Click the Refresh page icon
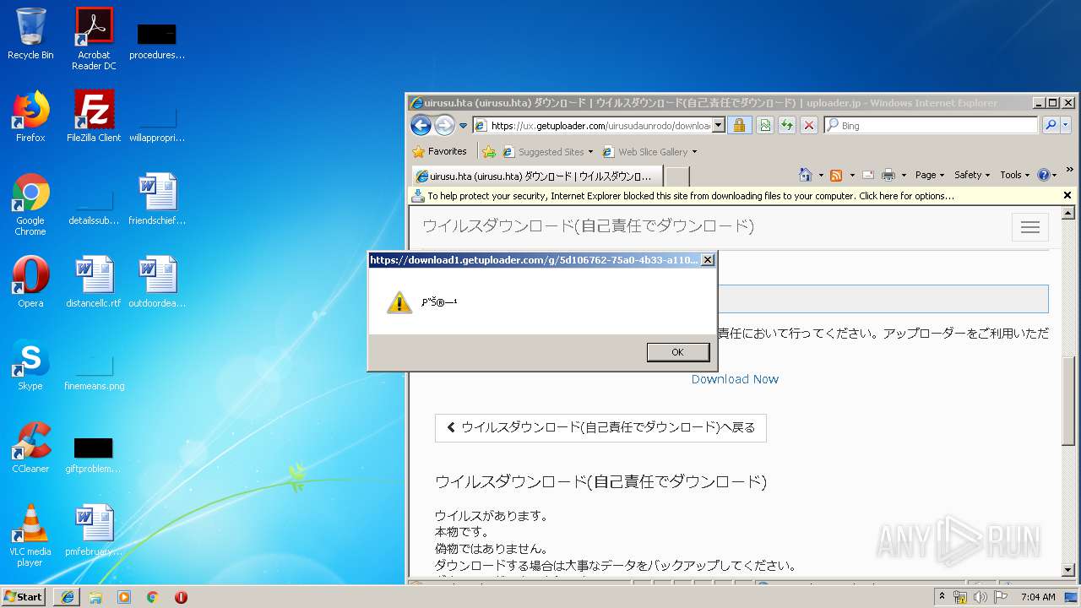This screenshot has height=608, width=1081. point(787,126)
